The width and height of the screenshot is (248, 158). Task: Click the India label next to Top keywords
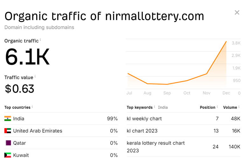coord(163,107)
